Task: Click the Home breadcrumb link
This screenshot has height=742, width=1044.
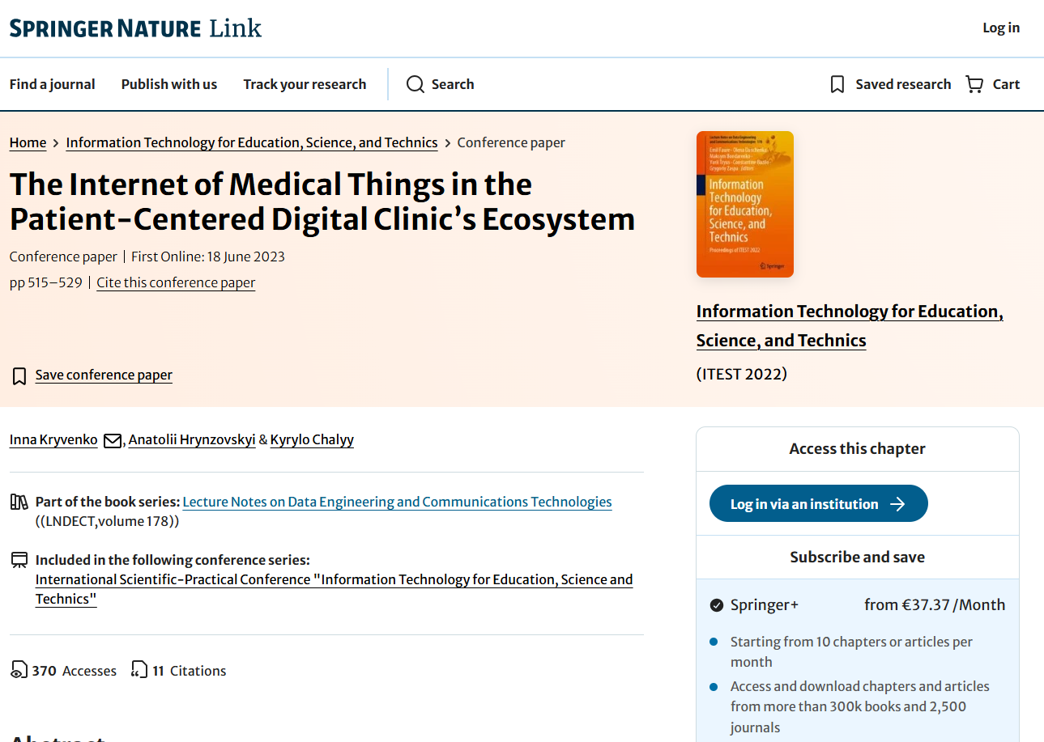Action: coord(28,142)
